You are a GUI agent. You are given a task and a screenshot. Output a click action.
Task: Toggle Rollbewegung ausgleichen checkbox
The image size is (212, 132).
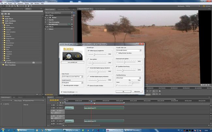tap(89, 51)
